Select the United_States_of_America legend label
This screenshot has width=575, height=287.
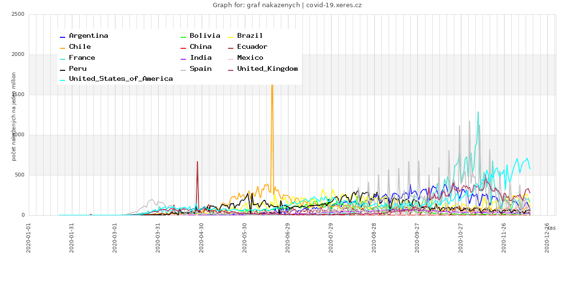pos(121,79)
